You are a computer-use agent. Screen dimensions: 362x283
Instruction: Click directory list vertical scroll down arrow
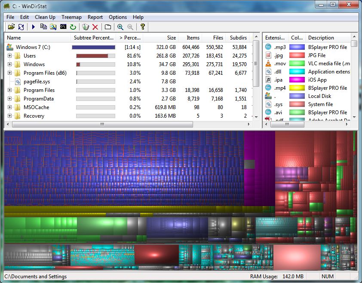(256, 117)
